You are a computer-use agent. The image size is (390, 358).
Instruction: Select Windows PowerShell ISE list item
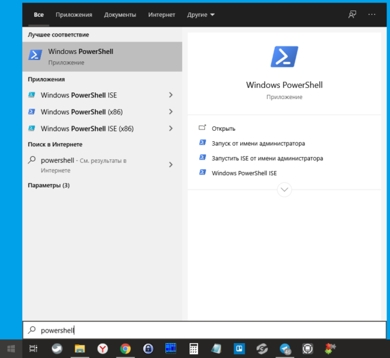pyautogui.click(x=102, y=95)
